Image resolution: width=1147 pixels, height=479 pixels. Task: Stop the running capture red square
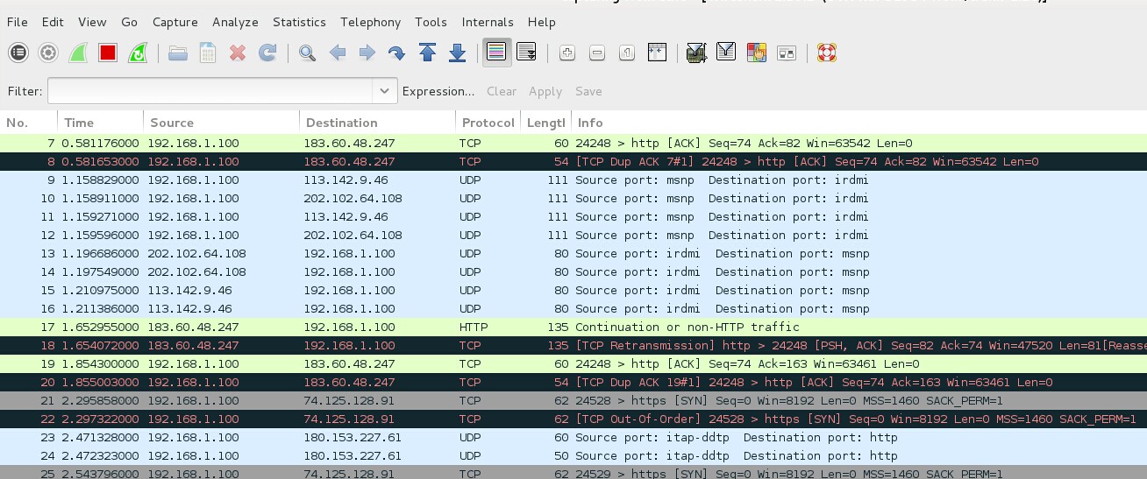click(x=108, y=53)
